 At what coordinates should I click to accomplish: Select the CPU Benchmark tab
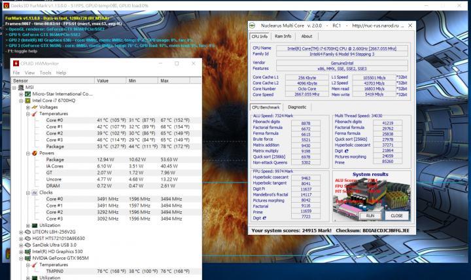pos(266,107)
